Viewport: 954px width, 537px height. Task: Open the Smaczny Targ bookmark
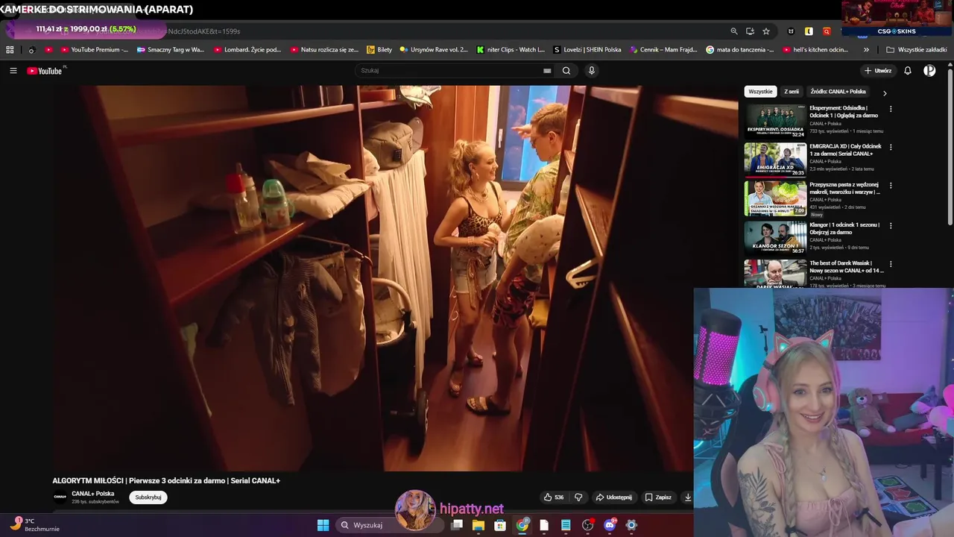click(170, 50)
